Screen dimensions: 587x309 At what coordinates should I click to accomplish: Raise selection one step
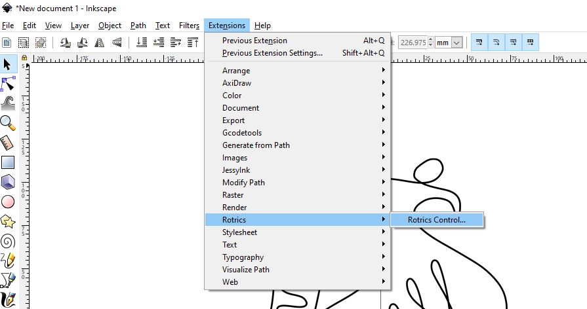point(176,43)
